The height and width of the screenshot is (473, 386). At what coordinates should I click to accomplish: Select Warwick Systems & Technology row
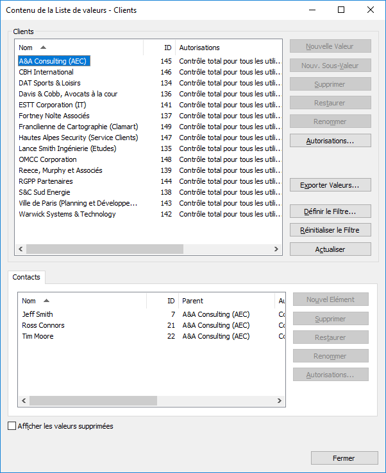tap(67, 214)
